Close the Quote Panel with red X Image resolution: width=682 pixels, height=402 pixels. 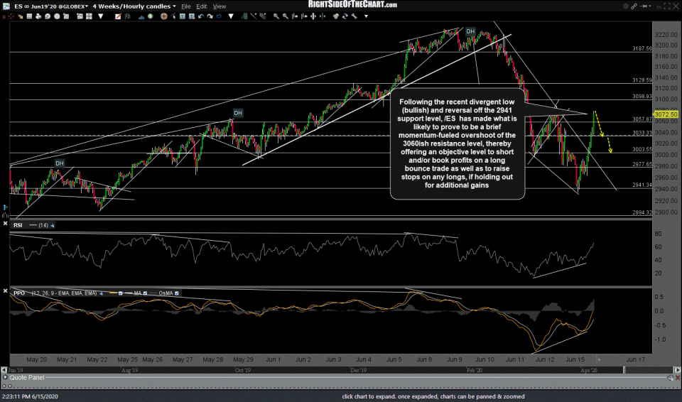[x=678, y=378]
